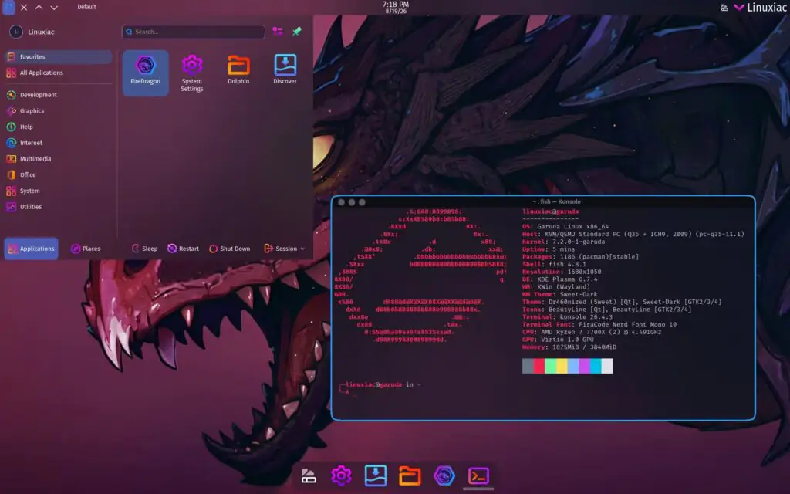790x494 pixels.
Task: Click the 'OS: Garuda Linux x86_64' line
Action: click(565, 227)
